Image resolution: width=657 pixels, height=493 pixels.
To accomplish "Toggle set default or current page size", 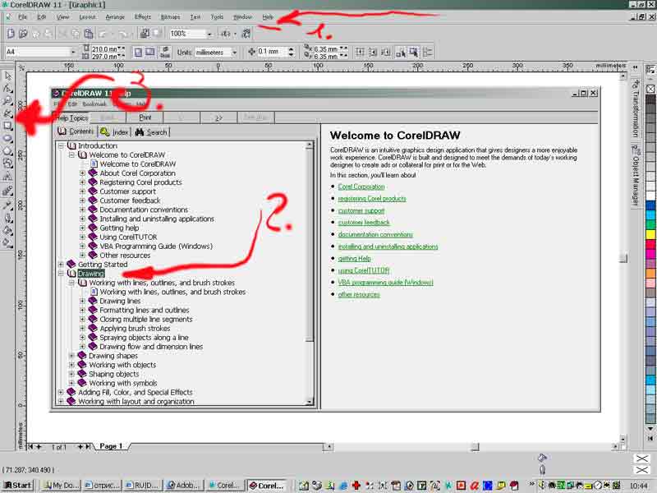I will coord(165,53).
